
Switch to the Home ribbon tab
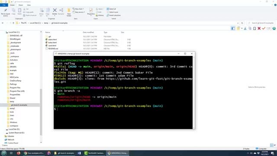(x=12, y=5)
